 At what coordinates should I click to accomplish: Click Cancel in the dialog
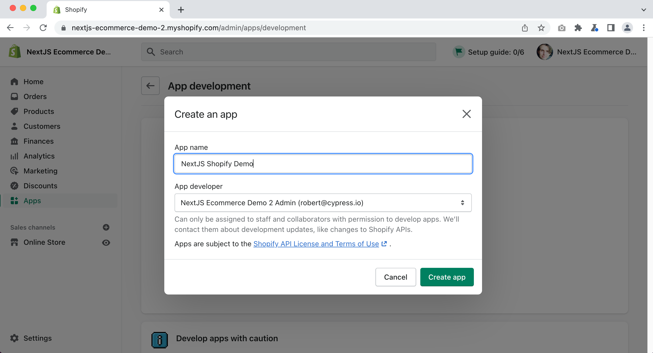tap(395, 277)
